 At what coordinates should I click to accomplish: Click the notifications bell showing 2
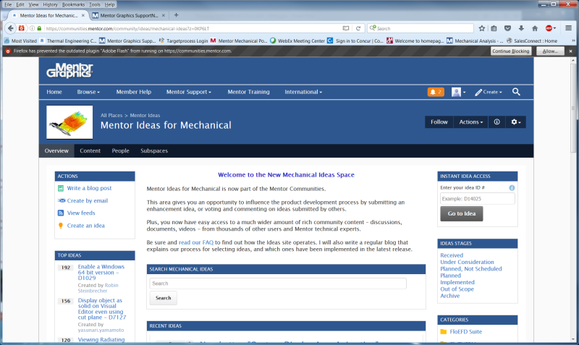[x=436, y=92]
